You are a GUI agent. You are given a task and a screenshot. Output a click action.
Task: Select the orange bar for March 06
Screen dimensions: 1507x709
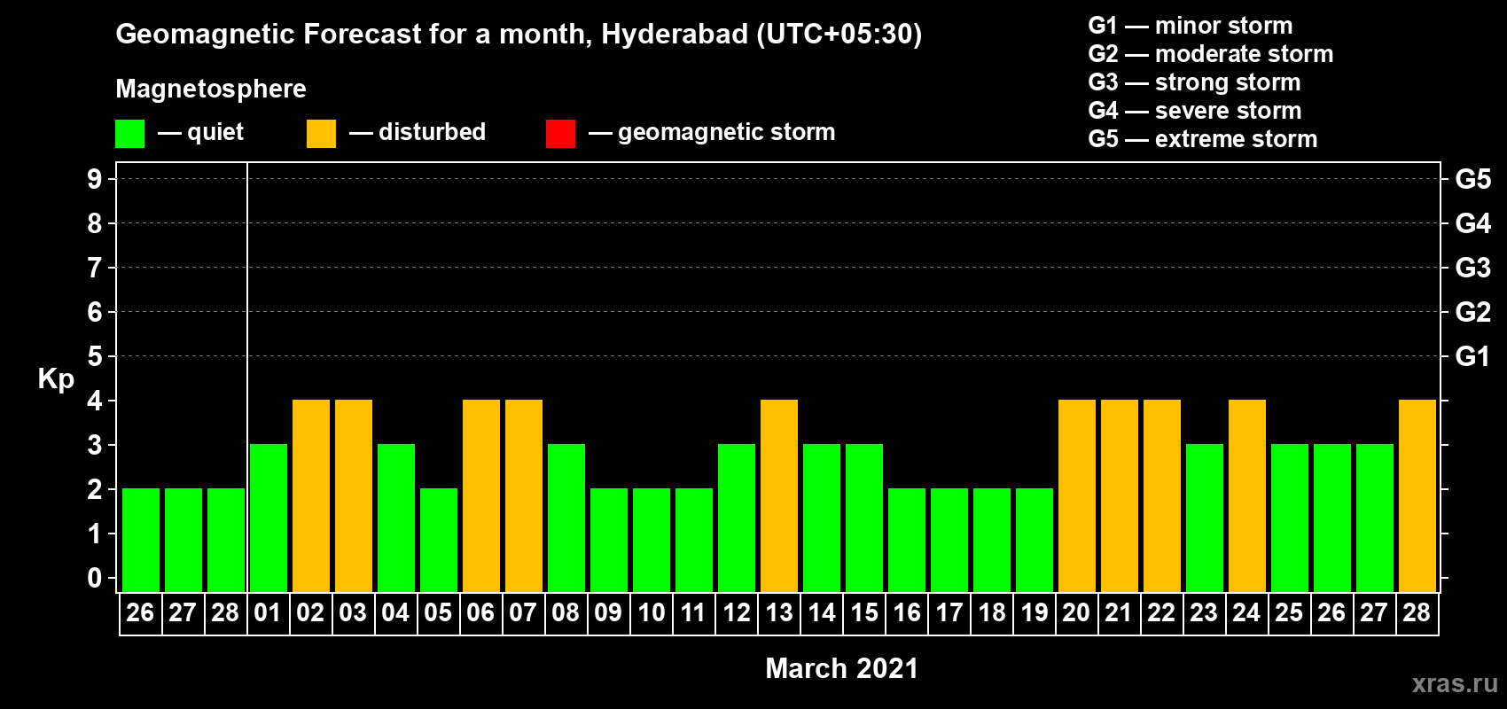(481, 495)
